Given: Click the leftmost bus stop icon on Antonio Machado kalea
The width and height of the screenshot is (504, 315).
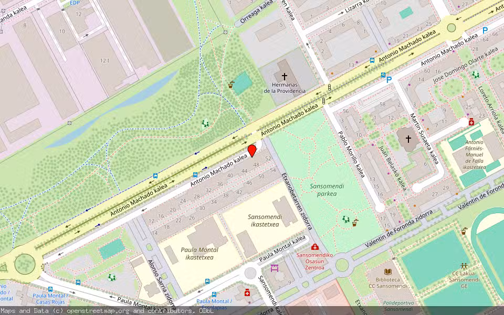Looking at the screenshot, I should [155, 176].
